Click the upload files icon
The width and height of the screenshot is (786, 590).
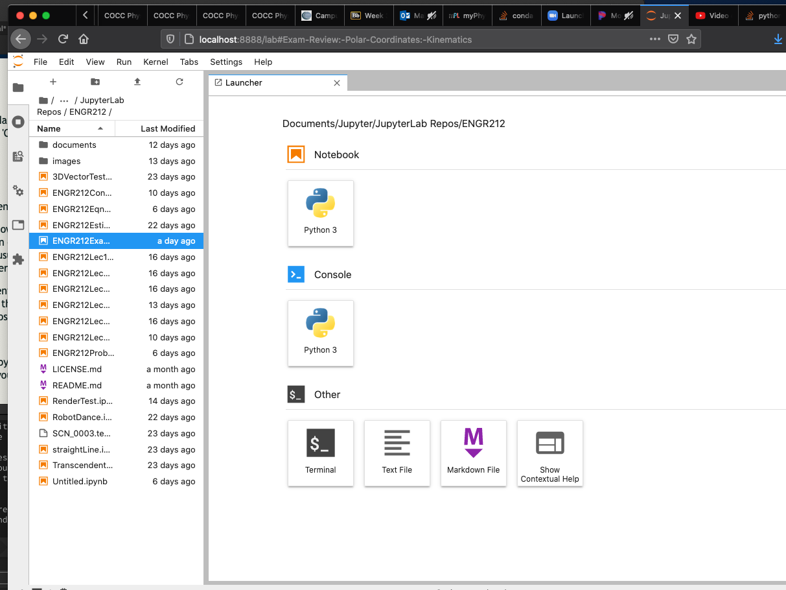(137, 82)
